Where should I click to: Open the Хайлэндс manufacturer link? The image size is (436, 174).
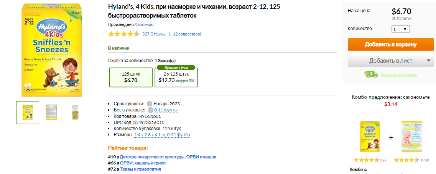pos(144,24)
